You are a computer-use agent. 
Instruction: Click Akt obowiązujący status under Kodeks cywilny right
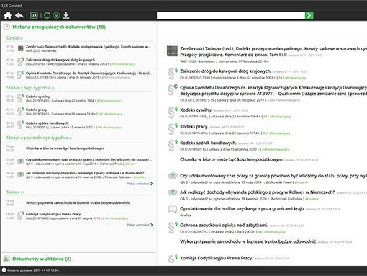277,117
